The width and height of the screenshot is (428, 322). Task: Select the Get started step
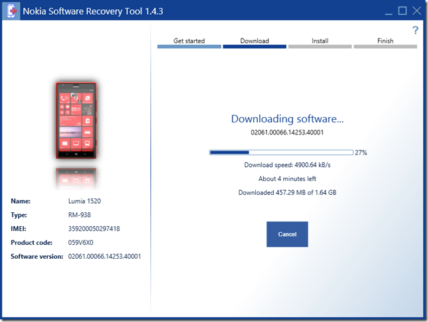[189, 41]
